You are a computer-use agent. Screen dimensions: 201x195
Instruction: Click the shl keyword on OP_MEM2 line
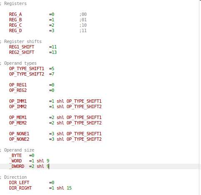coord(60,123)
